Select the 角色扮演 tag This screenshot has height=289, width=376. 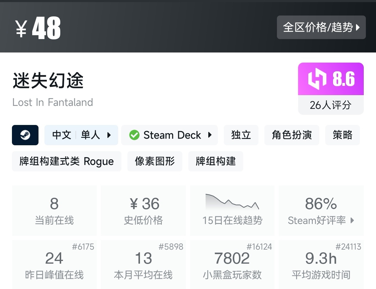(292, 135)
